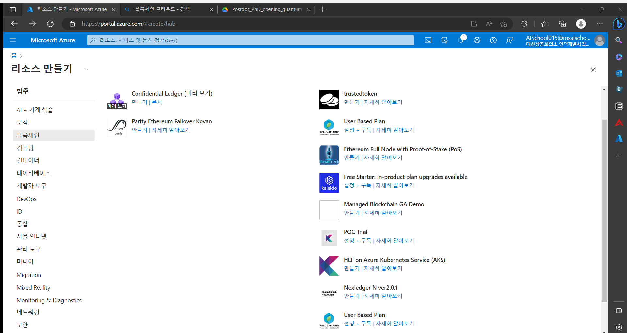Open a new browser tab
The width and height of the screenshot is (627, 333).
(x=322, y=9)
